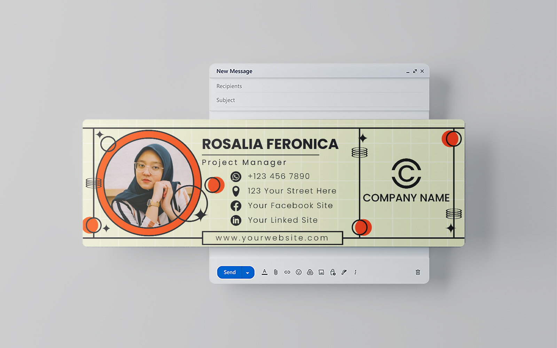The image size is (557, 348).
Task: Click the 'ROSALIA FERONICA' name heading
Action: click(x=270, y=144)
